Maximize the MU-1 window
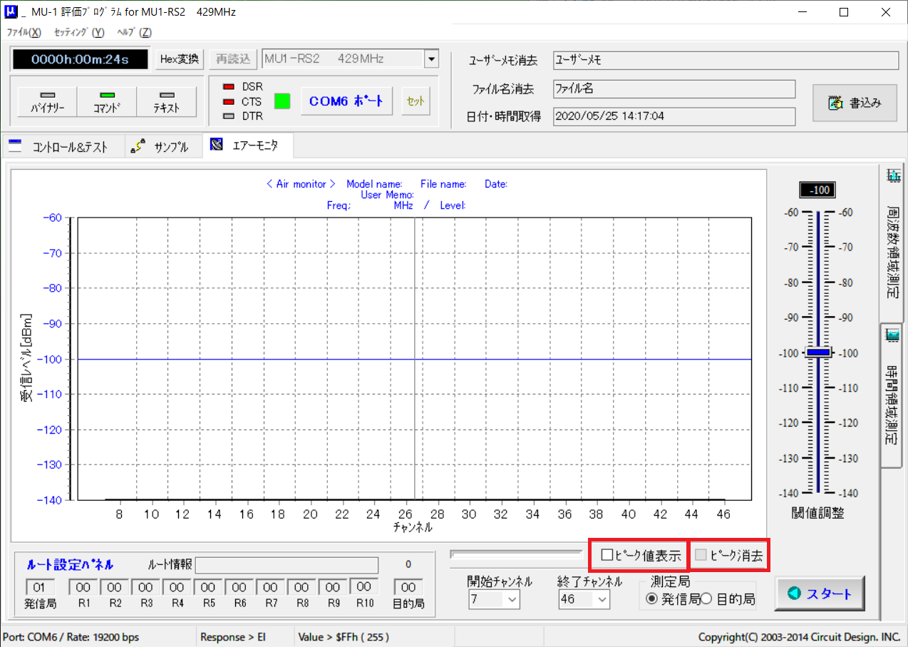This screenshot has width=908, height=647. pos(844,12)
